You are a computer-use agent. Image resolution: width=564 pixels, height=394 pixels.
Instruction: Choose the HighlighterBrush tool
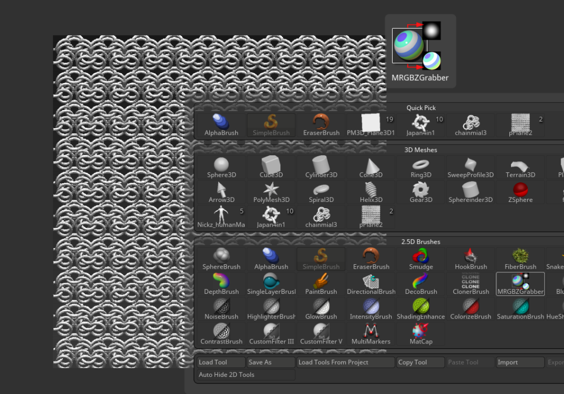tap(271, 309)
